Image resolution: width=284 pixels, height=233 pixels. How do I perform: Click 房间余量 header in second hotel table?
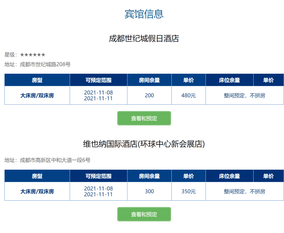[x=149, y=176]
